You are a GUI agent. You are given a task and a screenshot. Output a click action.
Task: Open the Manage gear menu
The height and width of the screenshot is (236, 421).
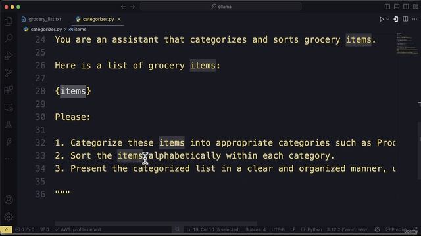point(9,217)
